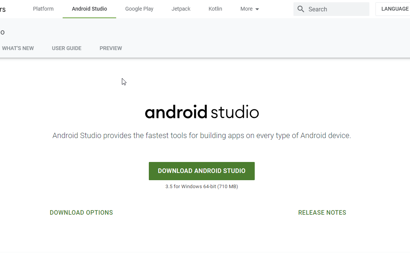Open the WHAT'S NEW section
Viewport: 410px width, 253px height.
point(18,48)
